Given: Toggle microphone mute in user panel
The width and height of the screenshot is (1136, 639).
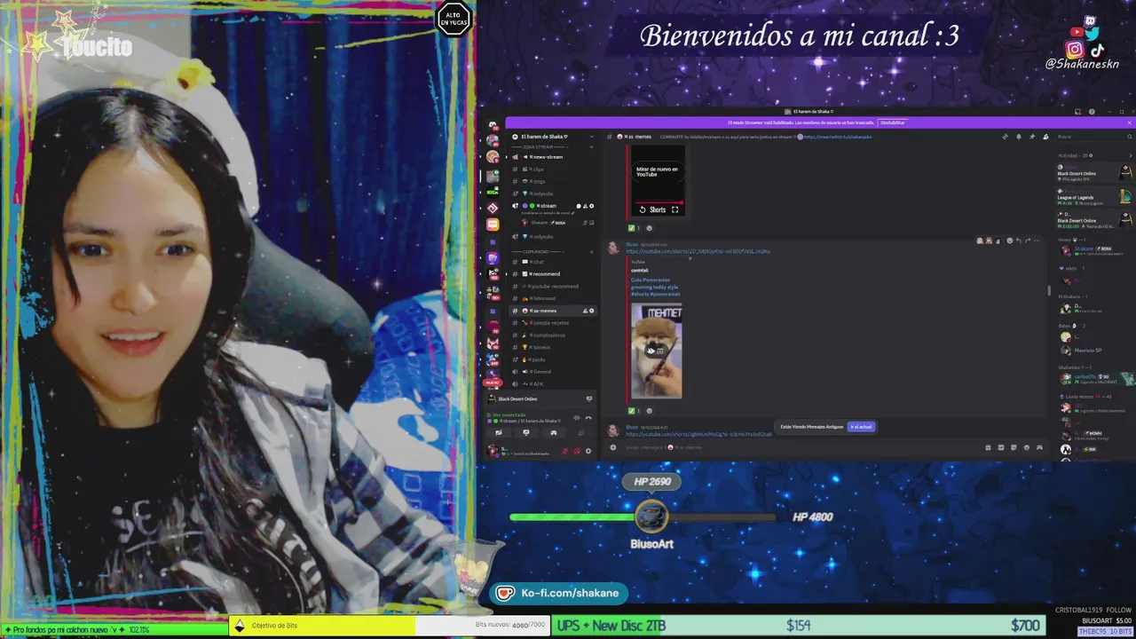Looking at the screenshot, I should point(564,451).
